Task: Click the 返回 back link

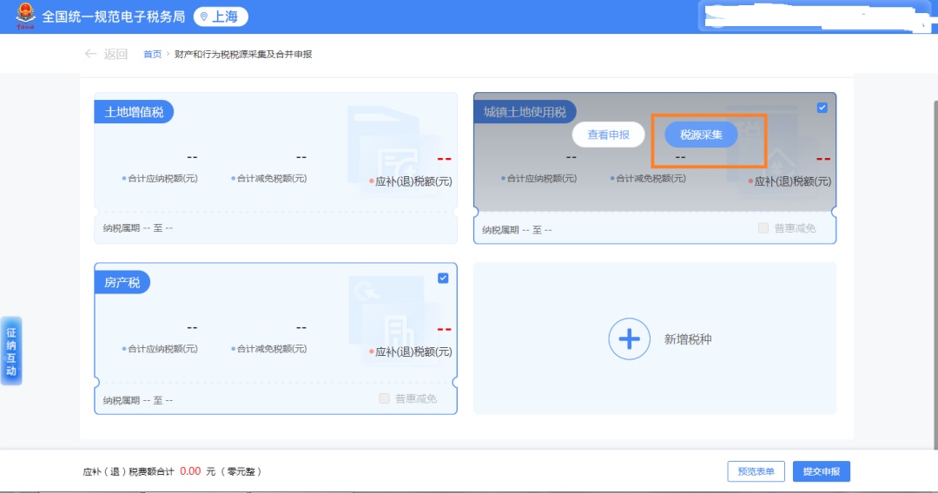Action: tap(116, 54)
